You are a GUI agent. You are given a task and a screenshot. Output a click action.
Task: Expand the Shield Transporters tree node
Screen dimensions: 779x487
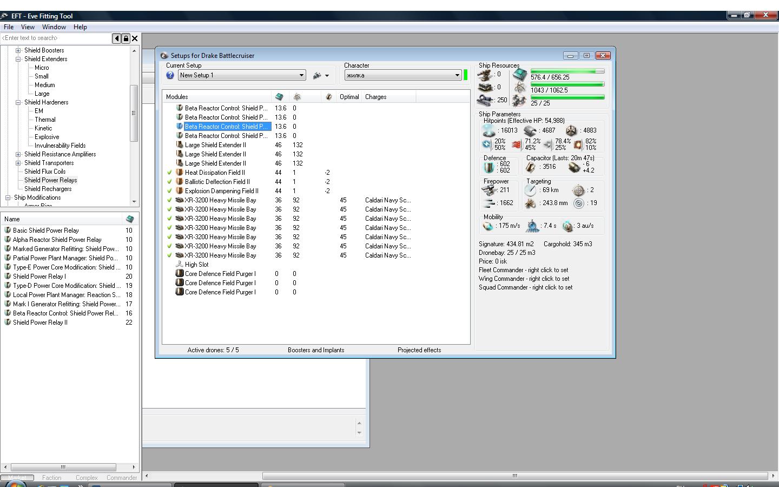click(18, 163)
